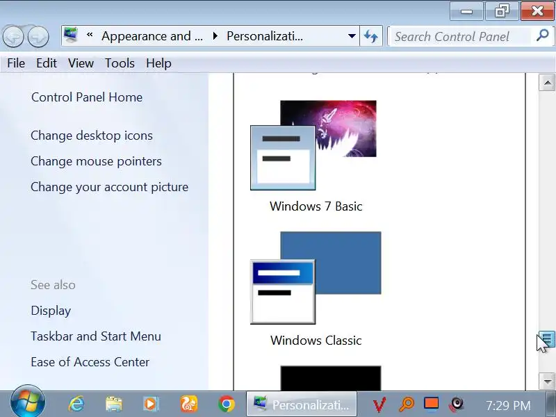
Task: Click the Back navigation arrow
Action: 13,36
